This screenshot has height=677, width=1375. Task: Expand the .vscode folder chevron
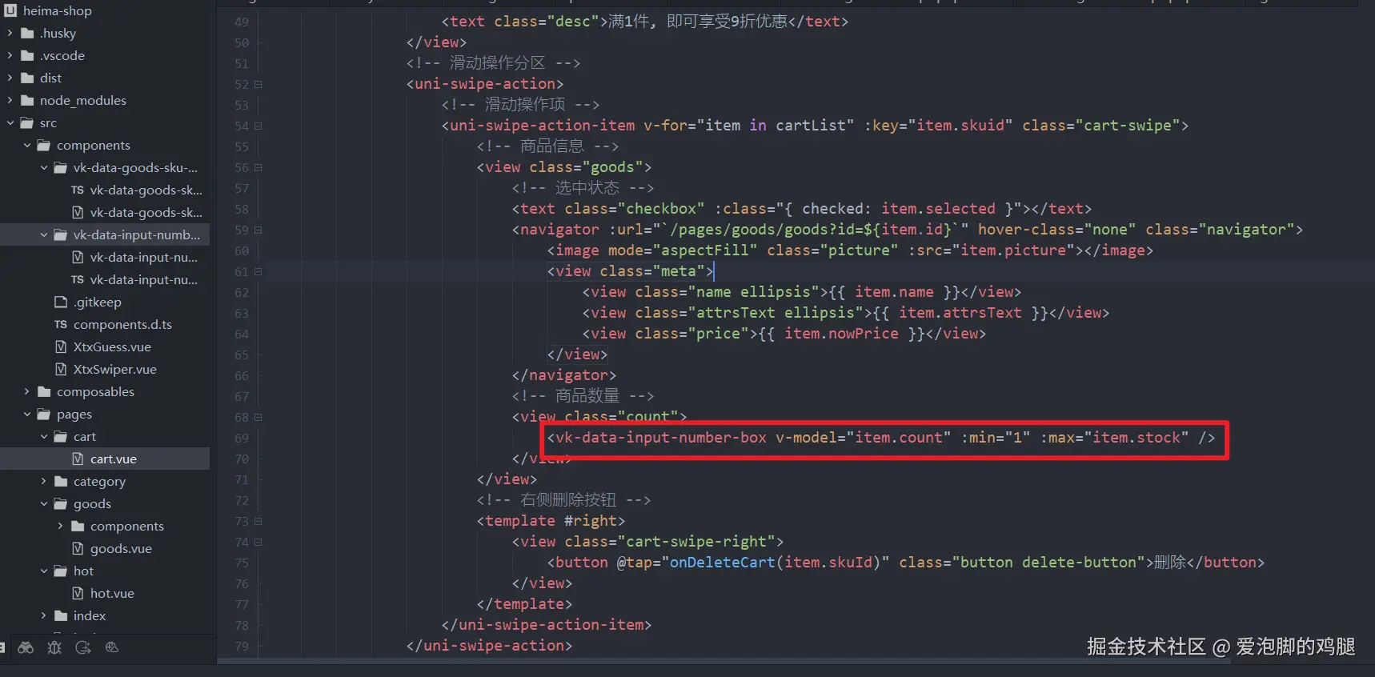coord(10,55)
